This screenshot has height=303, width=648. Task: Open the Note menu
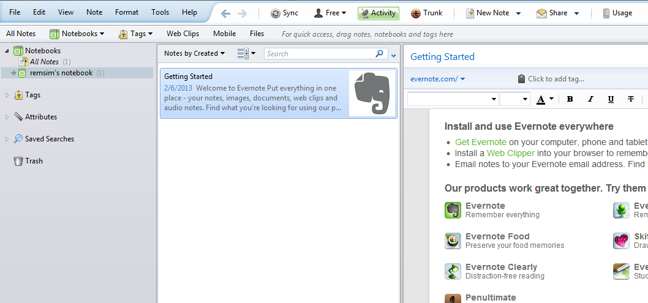click(94, 12)
